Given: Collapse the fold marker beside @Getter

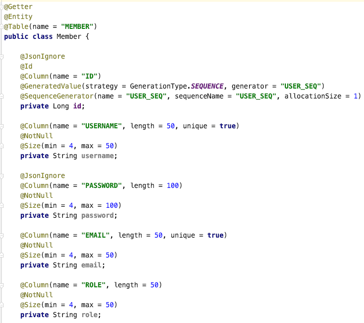Looking at the screenshot, I should pyautogui.click(x=2, y=7).
